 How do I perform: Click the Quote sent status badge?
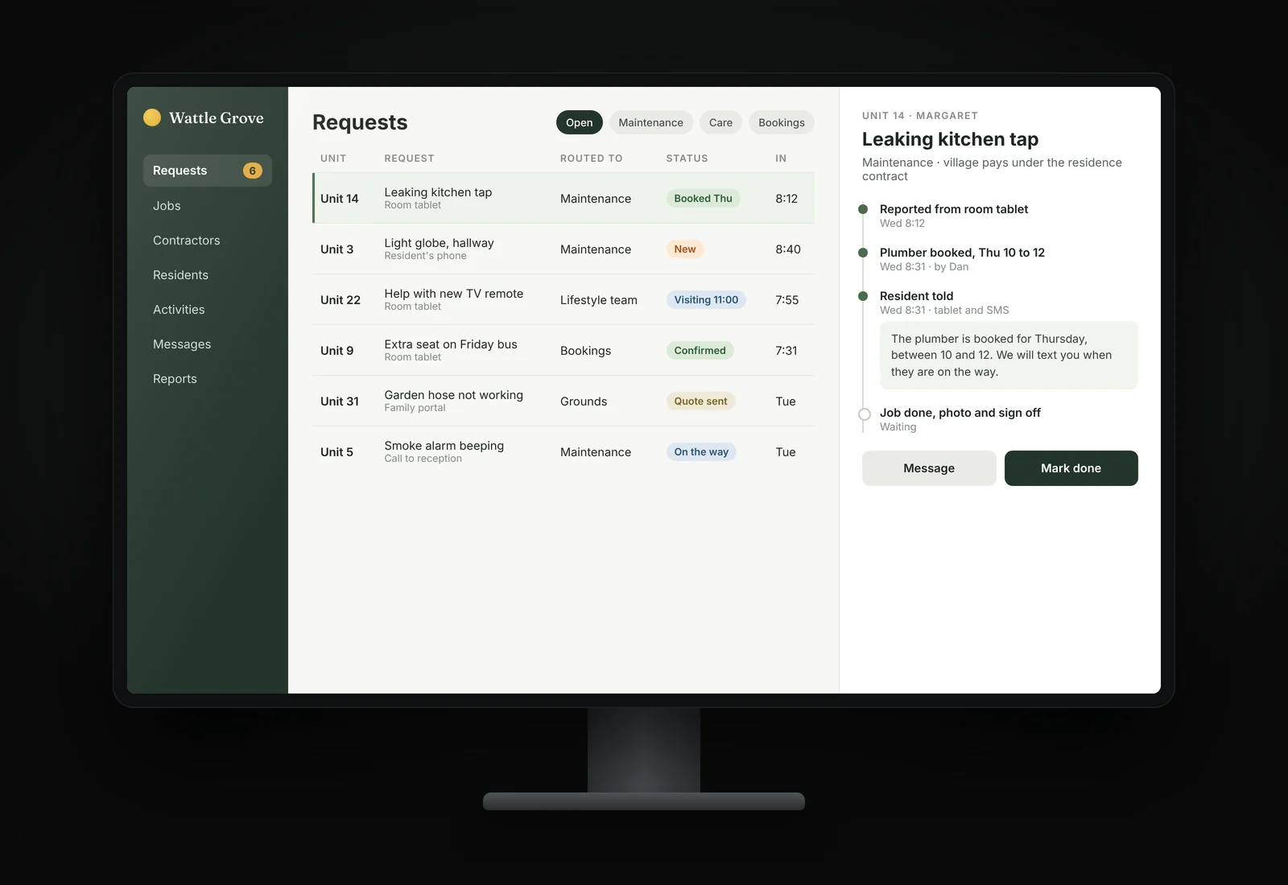(x=700, y=401)
